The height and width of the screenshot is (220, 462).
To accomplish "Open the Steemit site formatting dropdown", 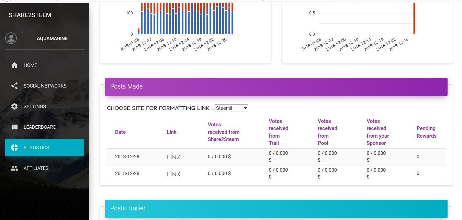I will (231, 108).
